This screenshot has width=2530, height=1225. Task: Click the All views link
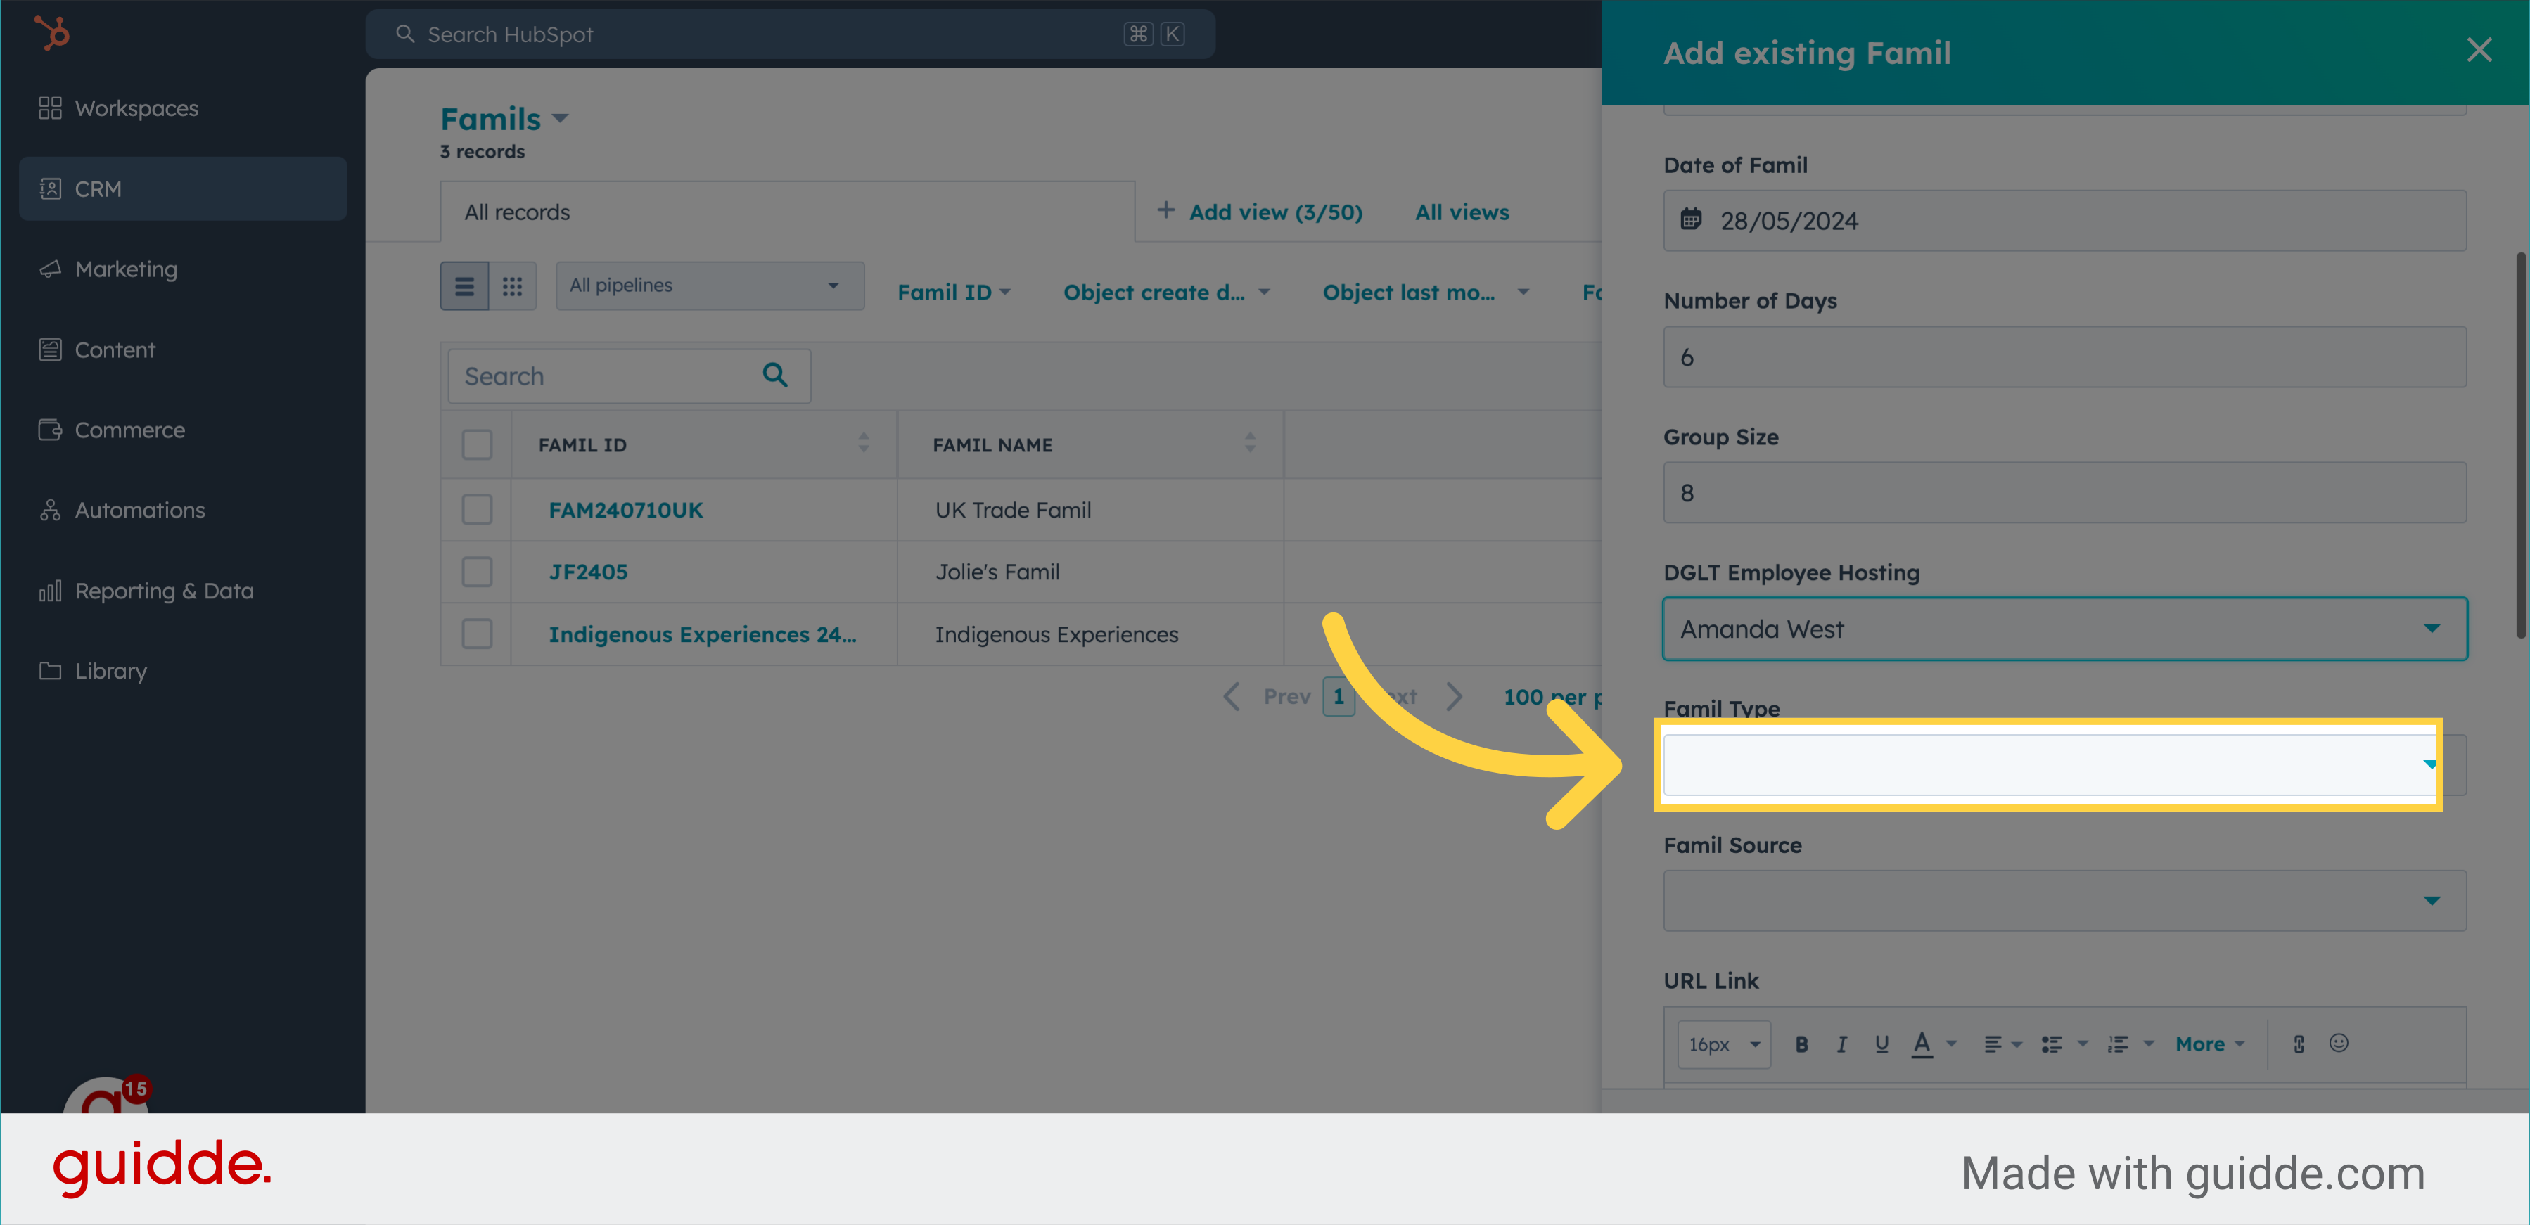pyautogui.click(x=1462, y=212)
